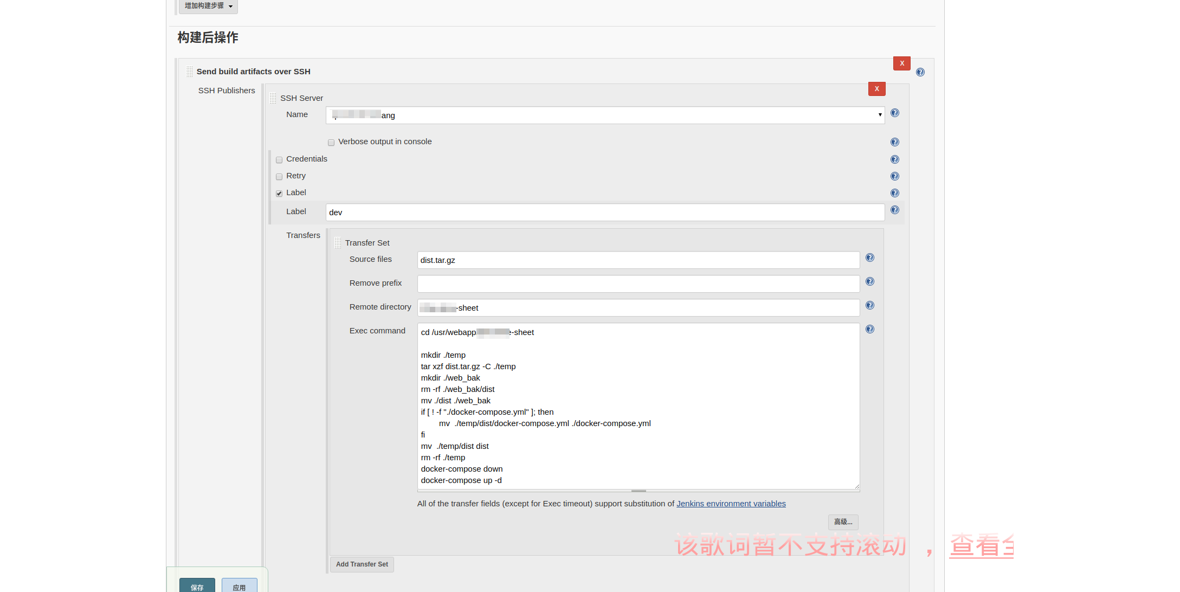1180x592 pixels.
Task: Open the SSH Server Name dropdown
Action: pos(605,115)
